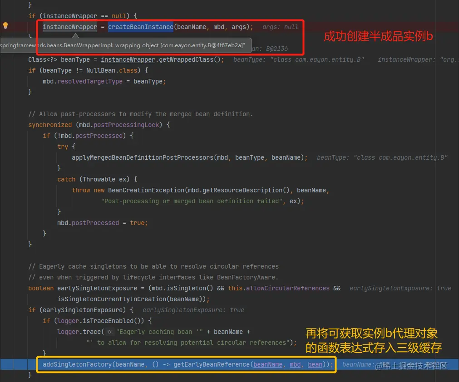Click the "Post-processing of merged bean definition failed" string
Image resolution: width=459 pixels, height=382 pixels.
click(192, 201)
